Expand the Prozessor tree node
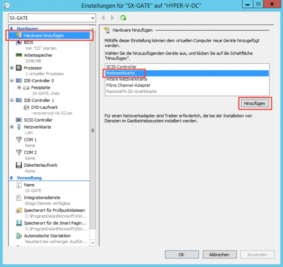This screenshot has height=267, width=283. point(12,68)
